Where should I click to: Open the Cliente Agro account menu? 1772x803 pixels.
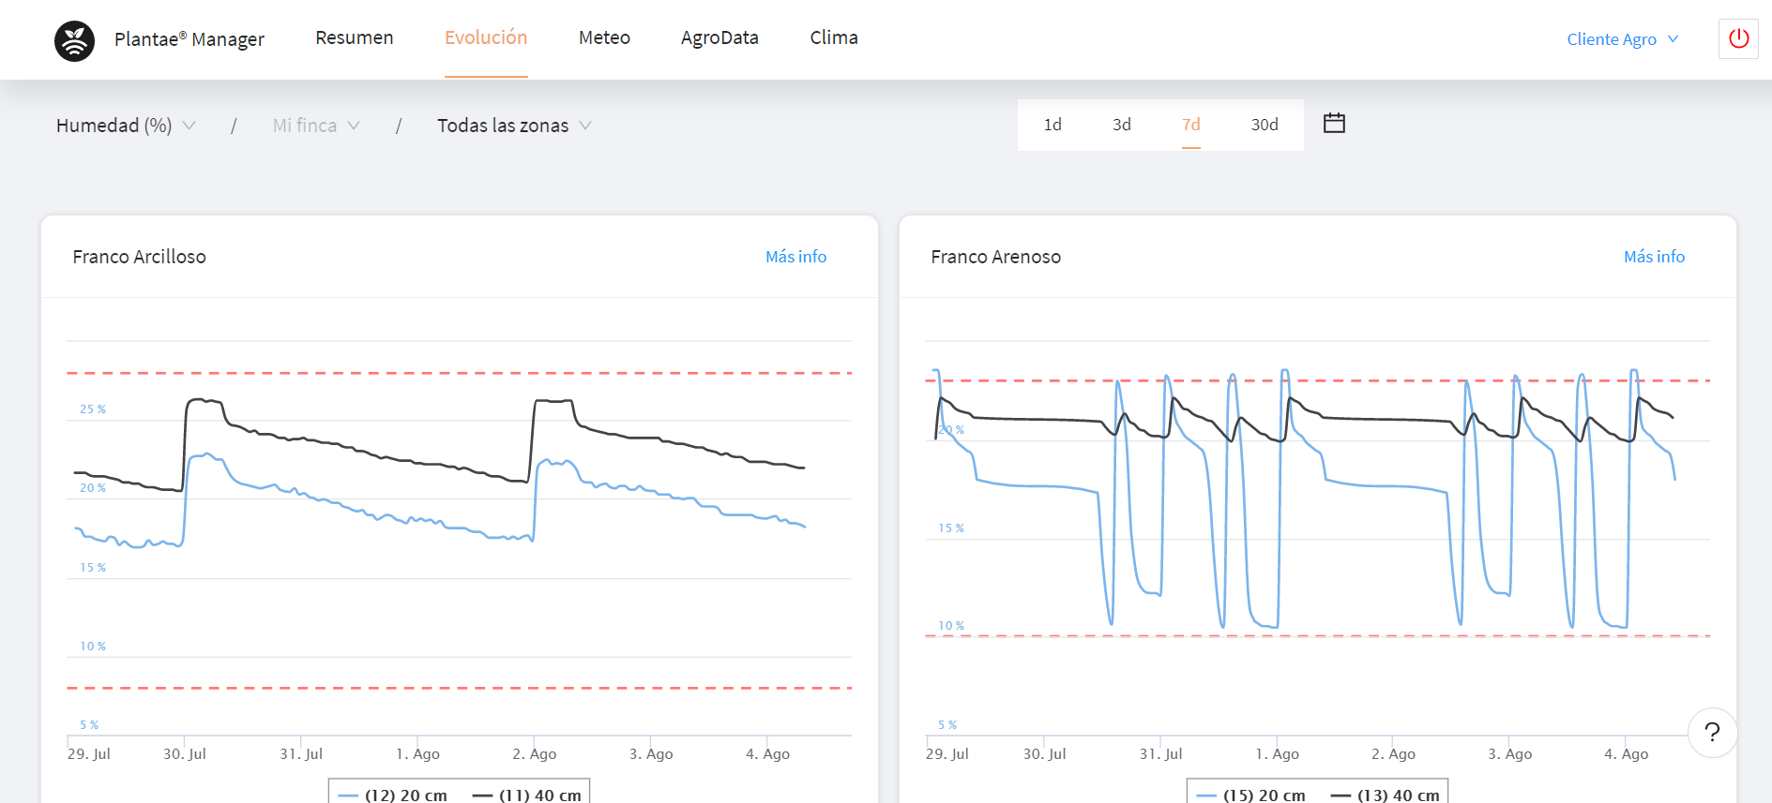[1622, 39]
